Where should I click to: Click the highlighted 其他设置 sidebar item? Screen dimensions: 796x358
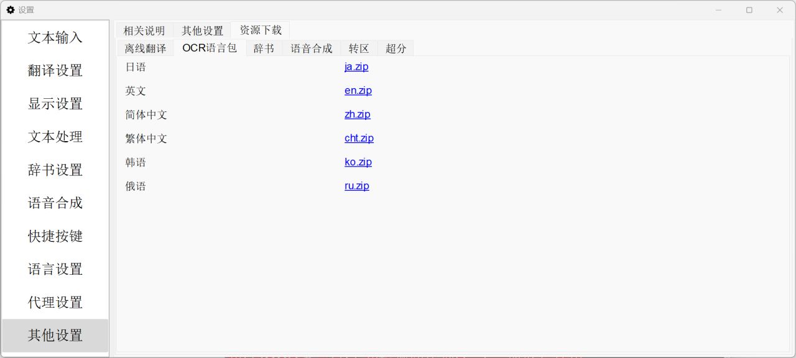point(55,336)
